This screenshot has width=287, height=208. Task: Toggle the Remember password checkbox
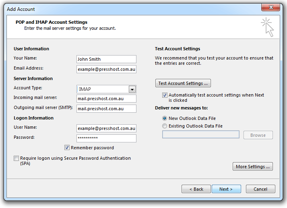pos(67,147)
